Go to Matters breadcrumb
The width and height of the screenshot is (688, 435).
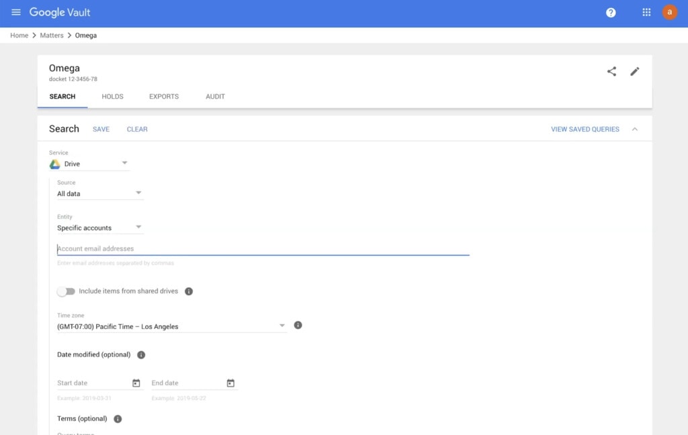tap(52, 36)
